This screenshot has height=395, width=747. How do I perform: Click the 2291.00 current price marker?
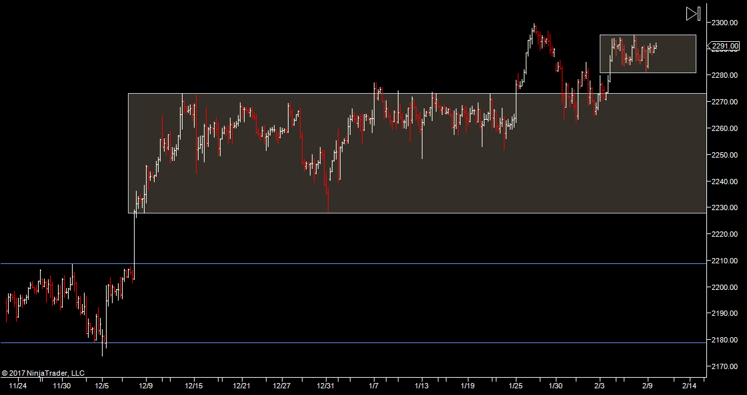coord(725,46)
